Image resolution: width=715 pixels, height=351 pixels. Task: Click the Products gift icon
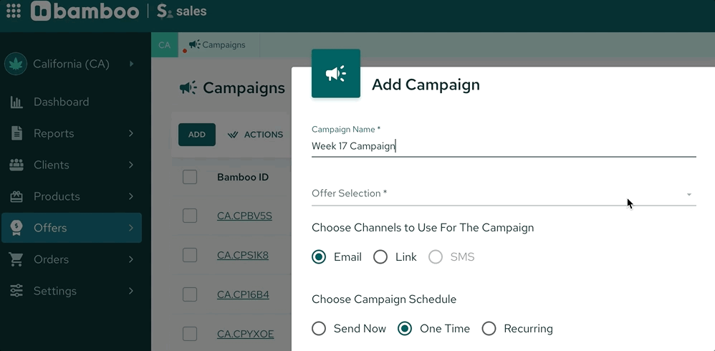[16, 196]
